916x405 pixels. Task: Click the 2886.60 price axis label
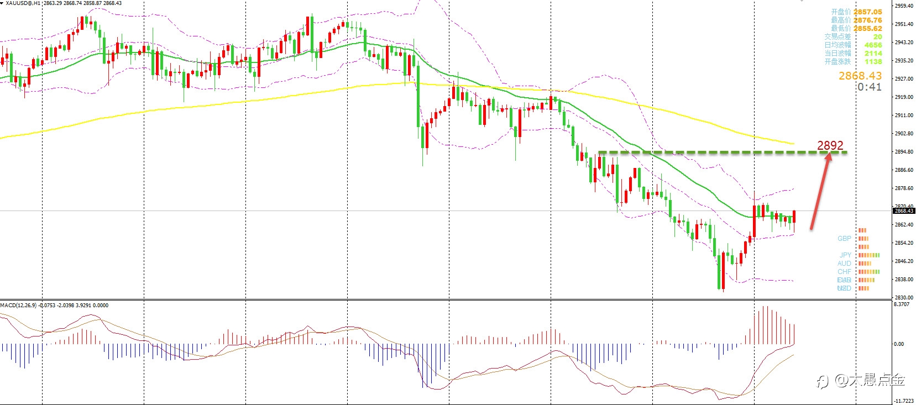[903, 170]
